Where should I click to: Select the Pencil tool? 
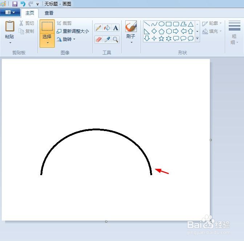98,28
